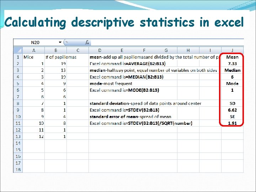Click cell B2 with value 19
Image resolution: width=256 pixels, height=192 pixels.
coord(56,64)
